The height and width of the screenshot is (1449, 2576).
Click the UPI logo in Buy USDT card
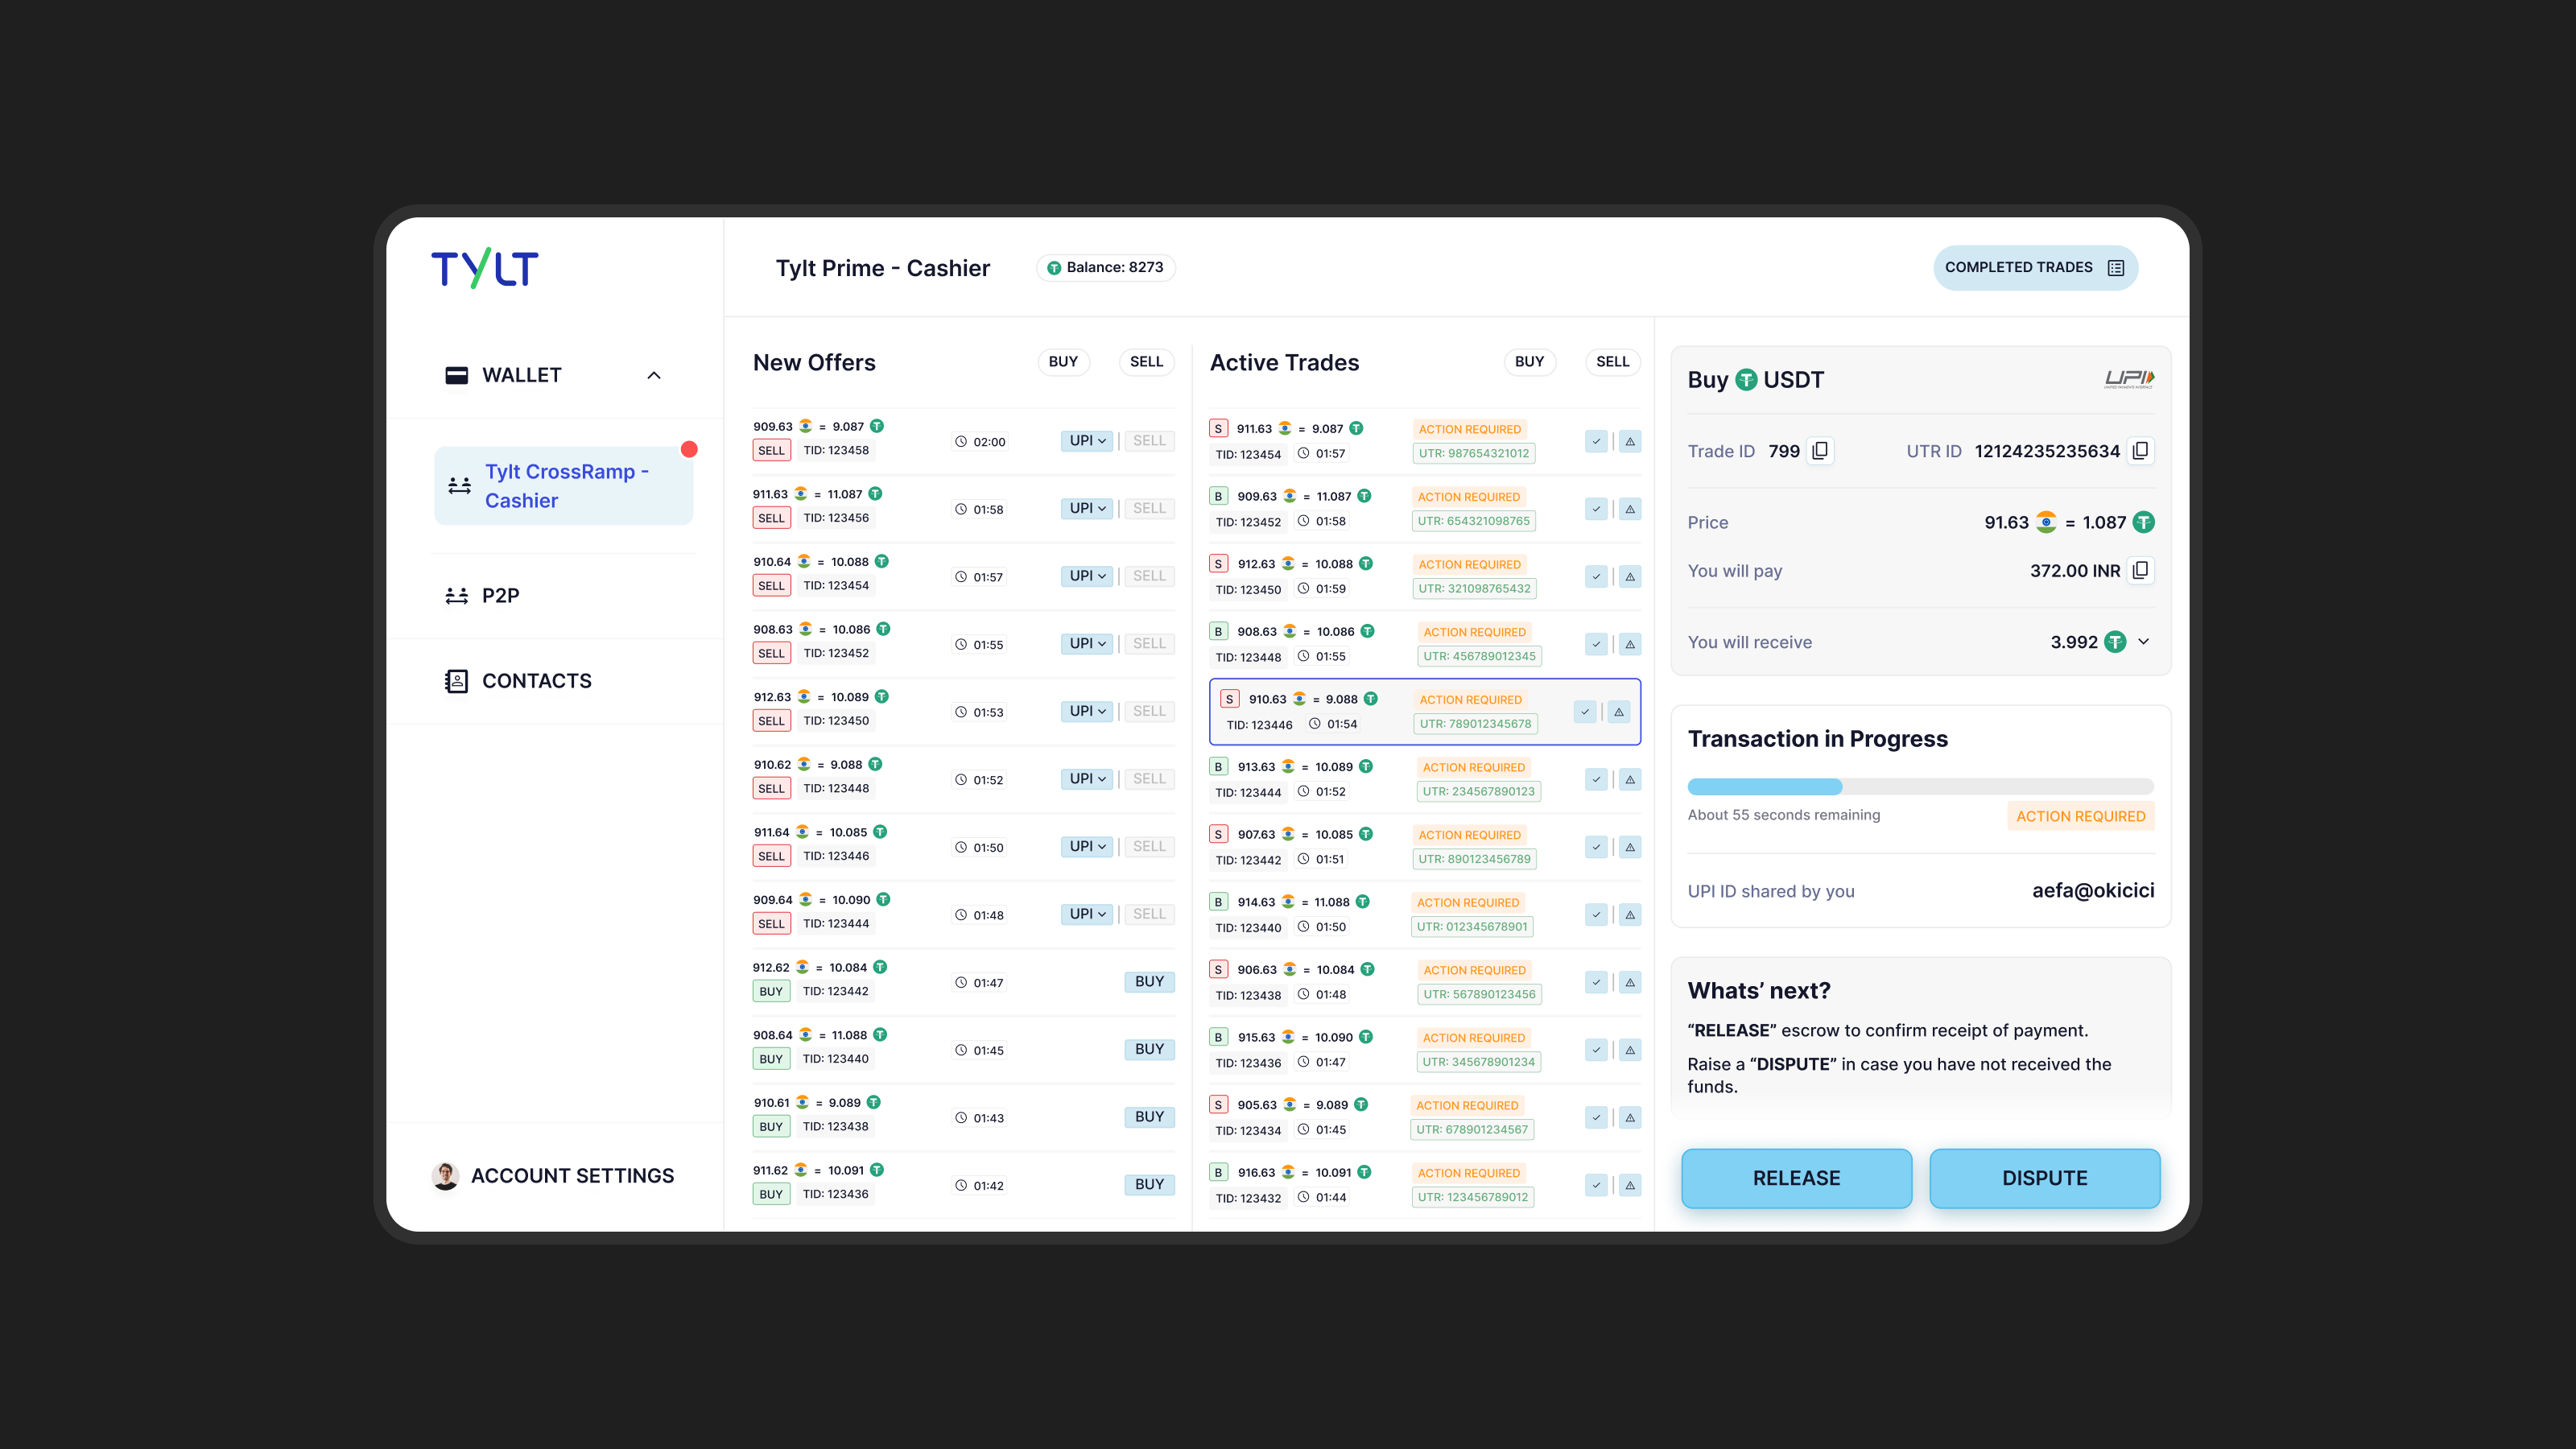[x=2129, y=379]
